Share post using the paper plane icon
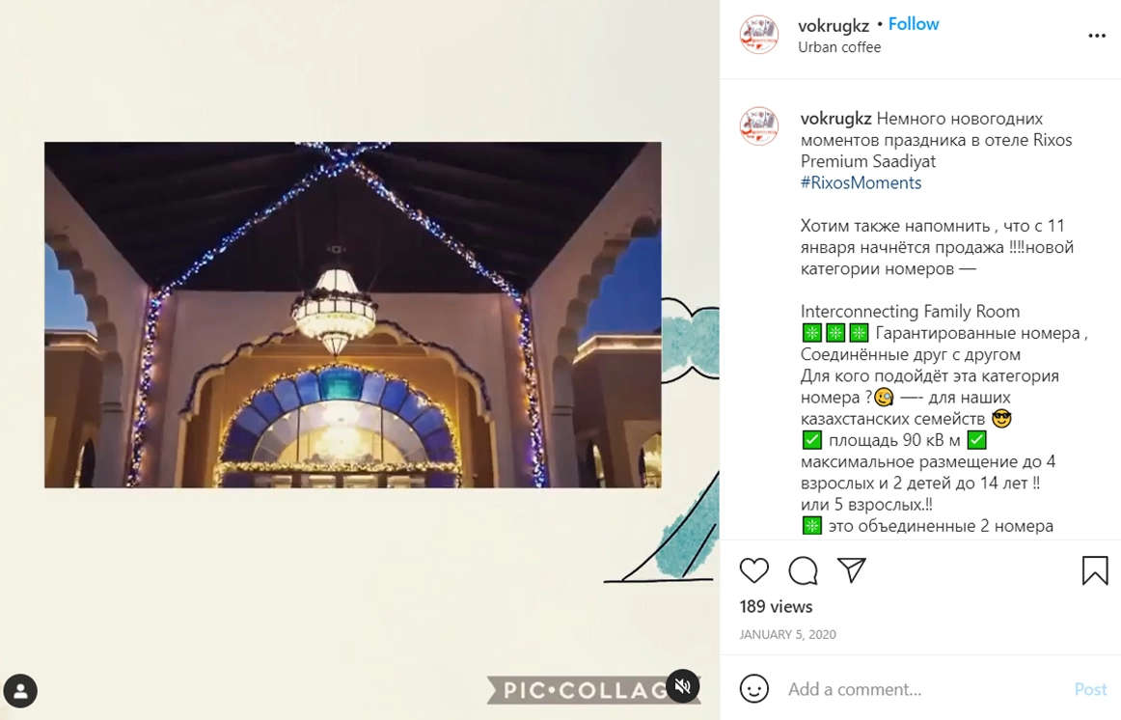The width and height of the screenshot is (1121, 720). coord(852,569)
